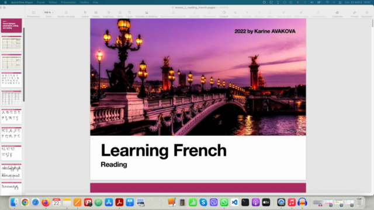The height and width of the screenshot is (210, 374).
Task: Click the lesson_1_reading_french.pages window title
Action: (x=195, y=8)
